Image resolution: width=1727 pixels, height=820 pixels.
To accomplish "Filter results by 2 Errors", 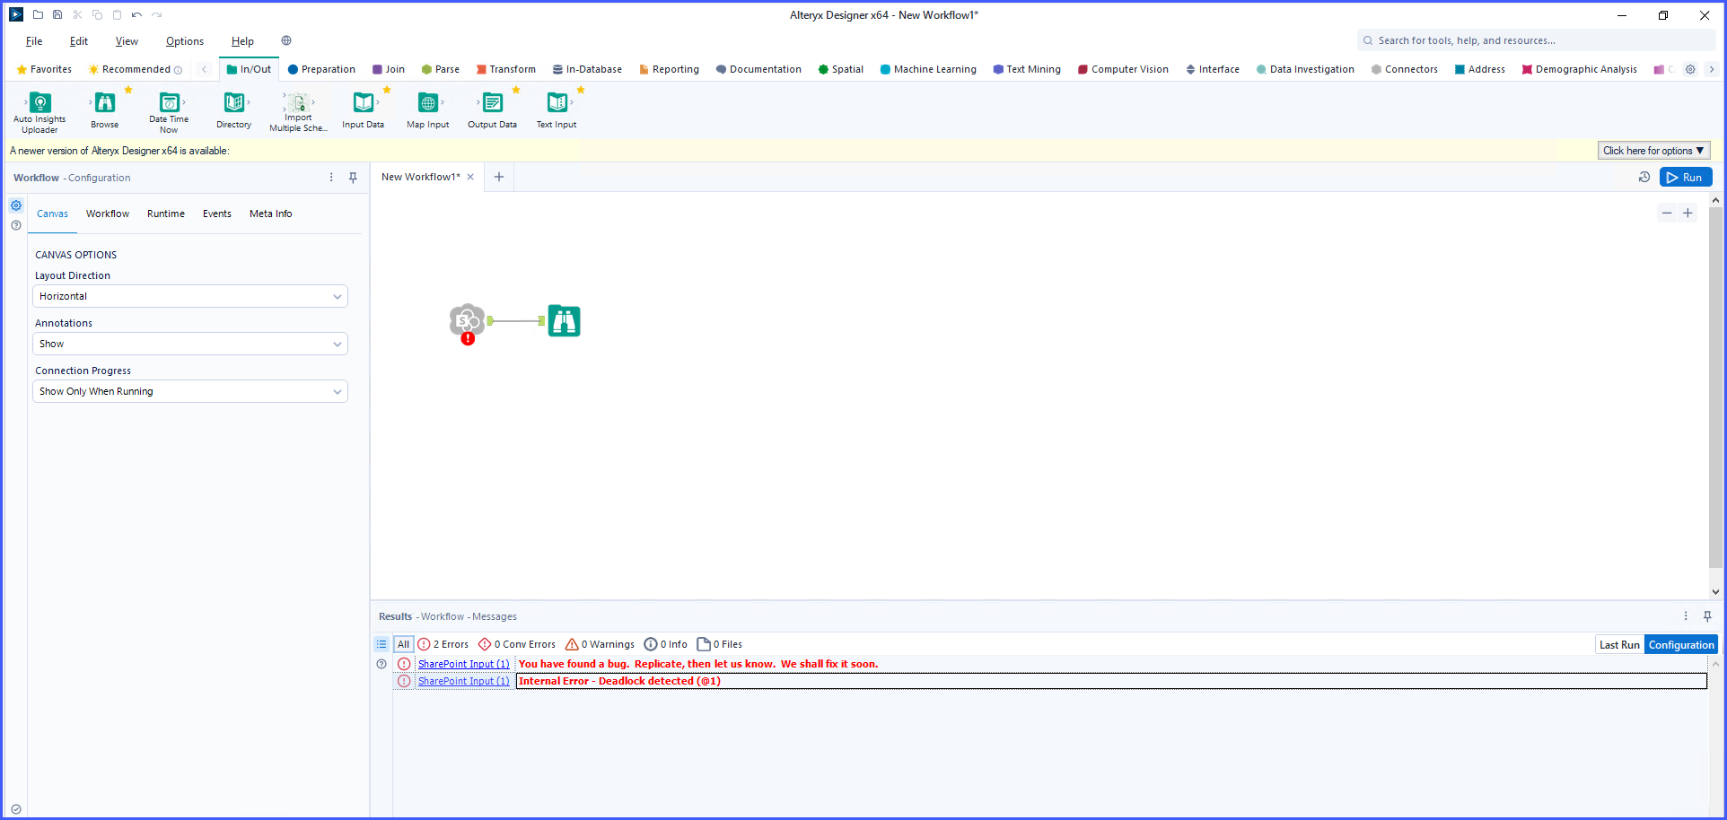I will click(443, 644).
